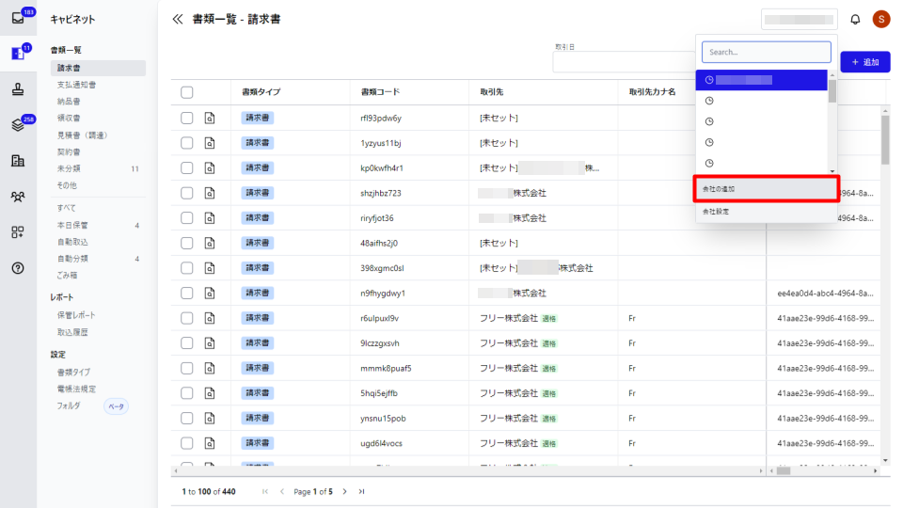
Task: Open document preview icon for rfl93pdw6y
Action: (x=210, y=119)
